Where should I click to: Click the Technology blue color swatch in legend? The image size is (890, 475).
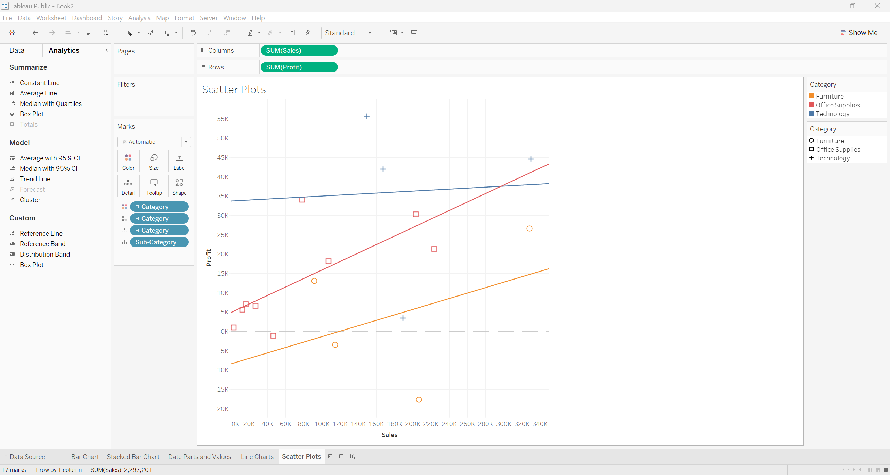[811, 114]
